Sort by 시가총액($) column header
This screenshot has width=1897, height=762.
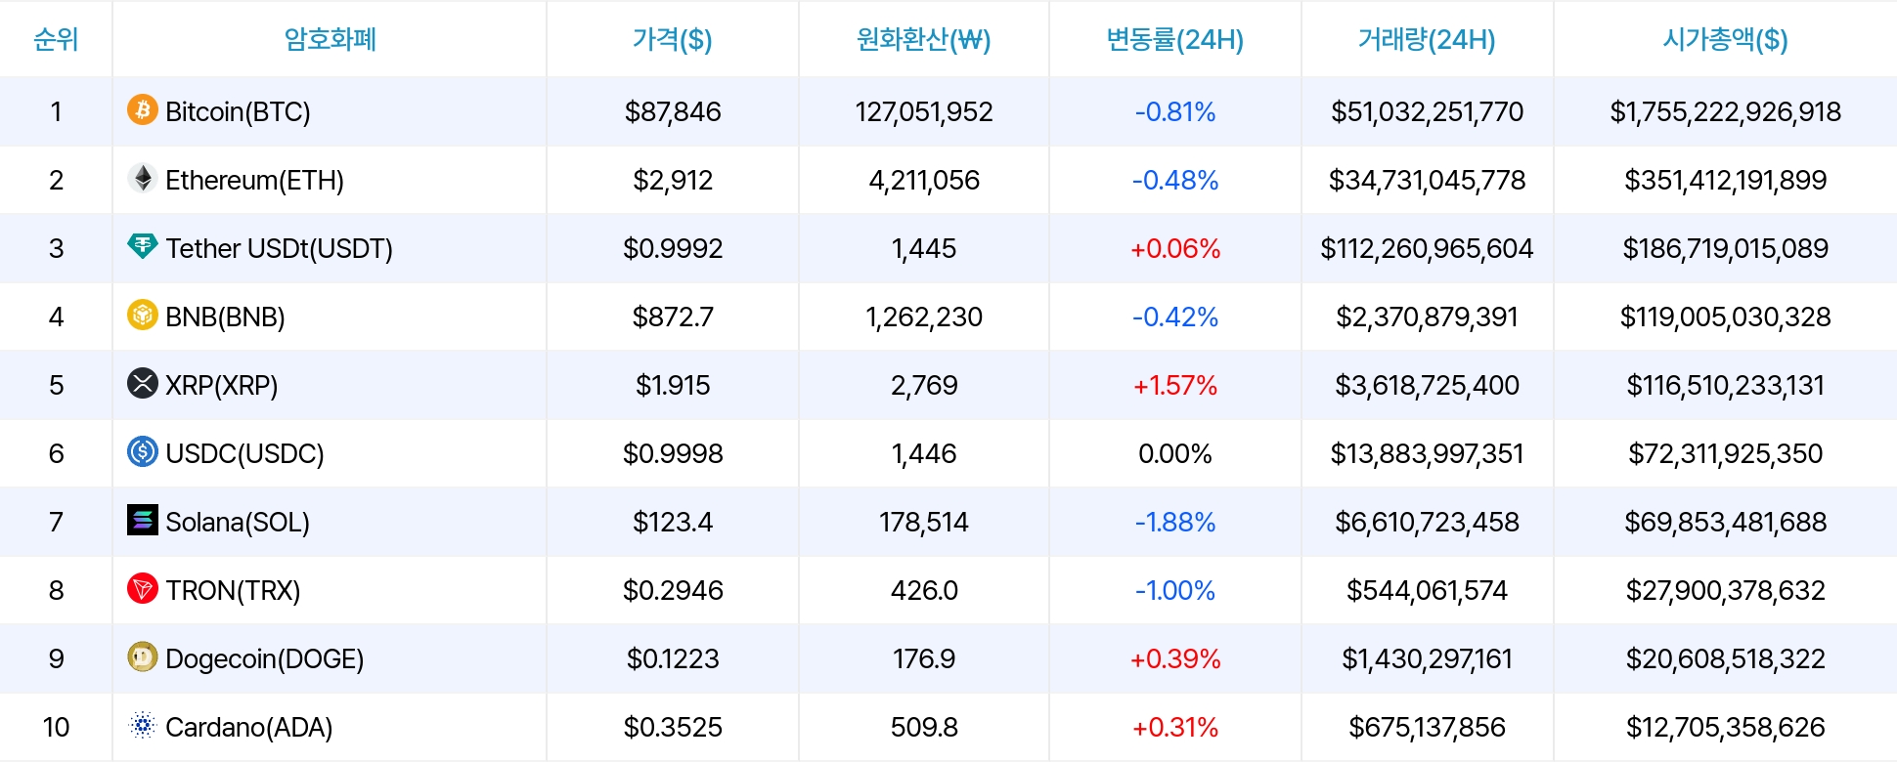pyautogui.click(x=1725, y=39)
